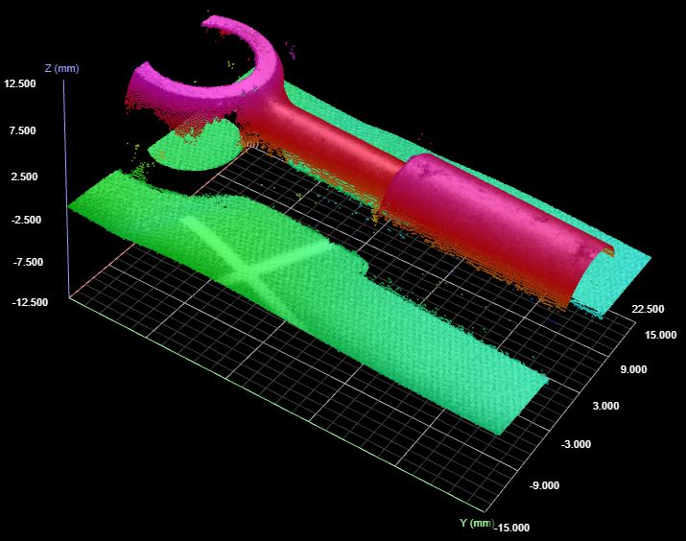
Task: Select the Z-axis value 7.500
Action: pos(22,130)
